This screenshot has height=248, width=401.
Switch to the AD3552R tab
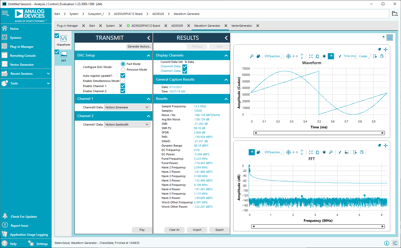tap(177, 26)
